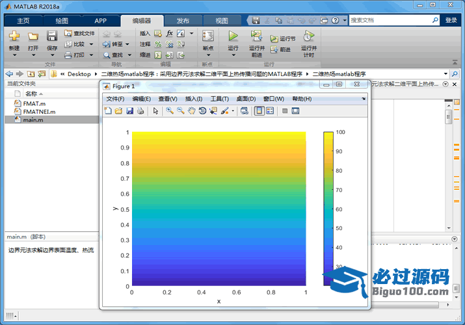Click the colorbar in Figure 1

point(328,209)
